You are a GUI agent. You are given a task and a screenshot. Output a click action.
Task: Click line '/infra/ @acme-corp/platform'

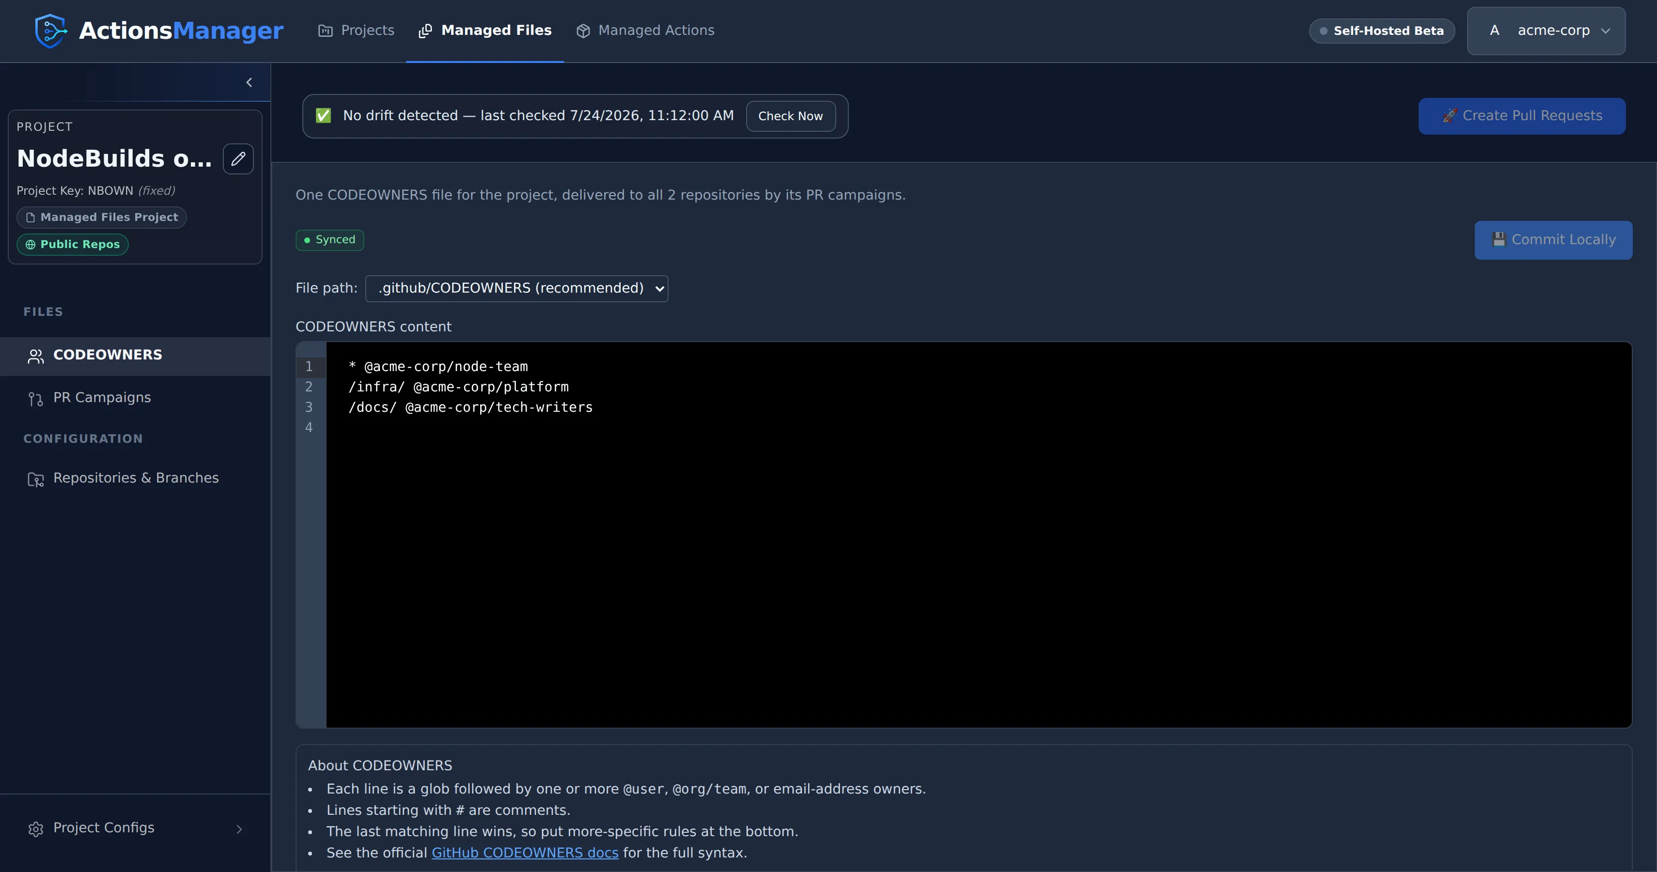pos(459,387)
